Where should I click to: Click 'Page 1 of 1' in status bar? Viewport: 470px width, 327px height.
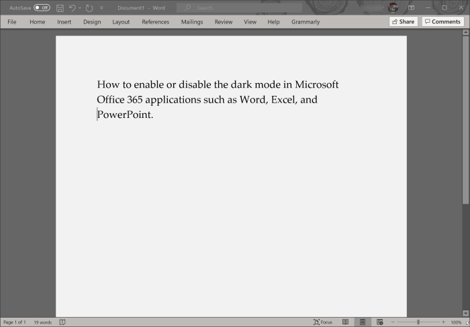click(14, 322)
